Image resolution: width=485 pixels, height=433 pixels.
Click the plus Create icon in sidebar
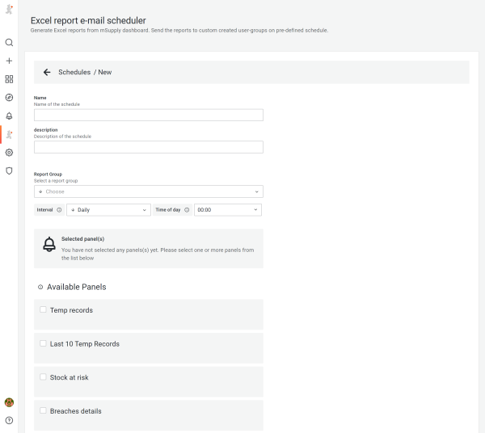coord(9,61)
